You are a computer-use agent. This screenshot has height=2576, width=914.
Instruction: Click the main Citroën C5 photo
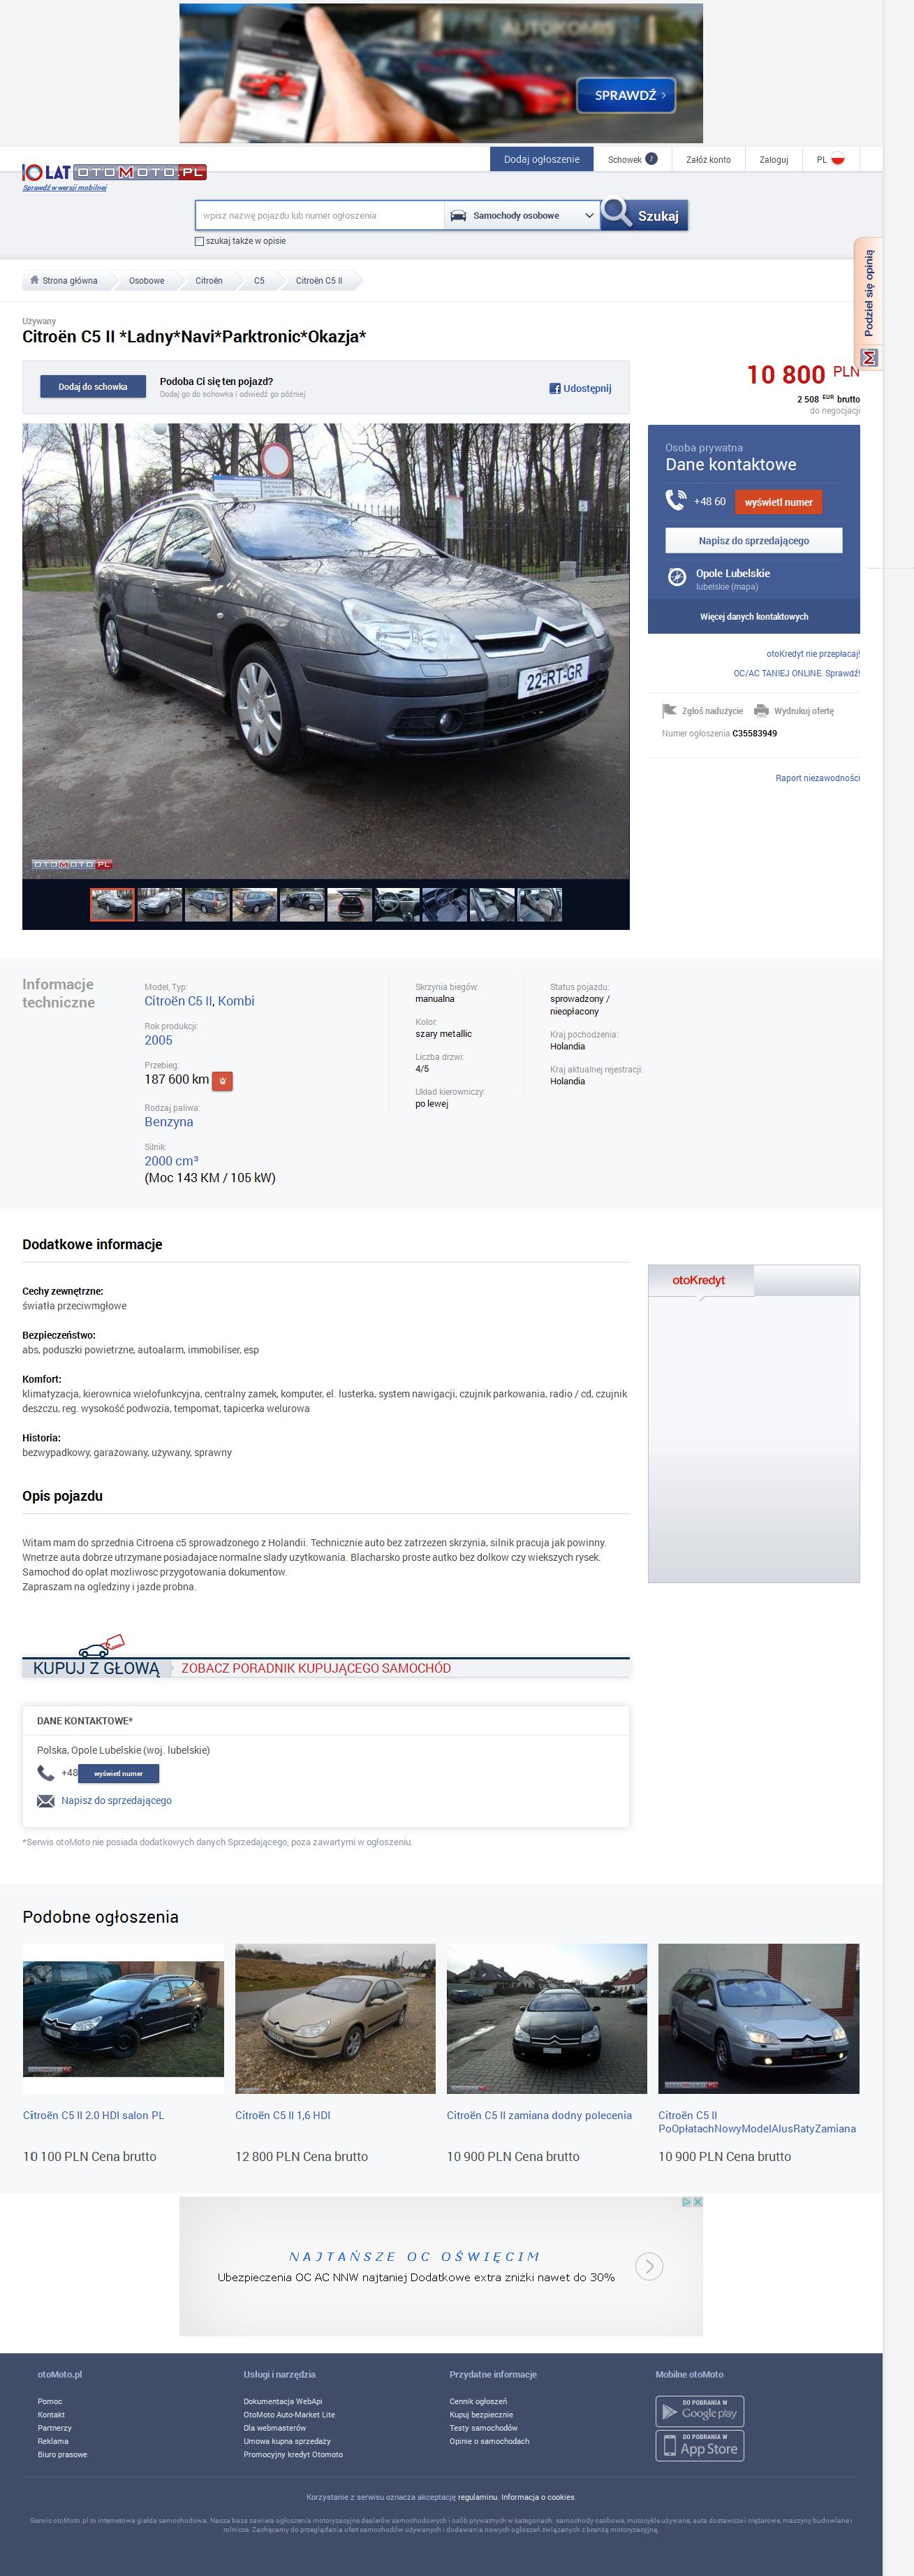pos(325,651)
